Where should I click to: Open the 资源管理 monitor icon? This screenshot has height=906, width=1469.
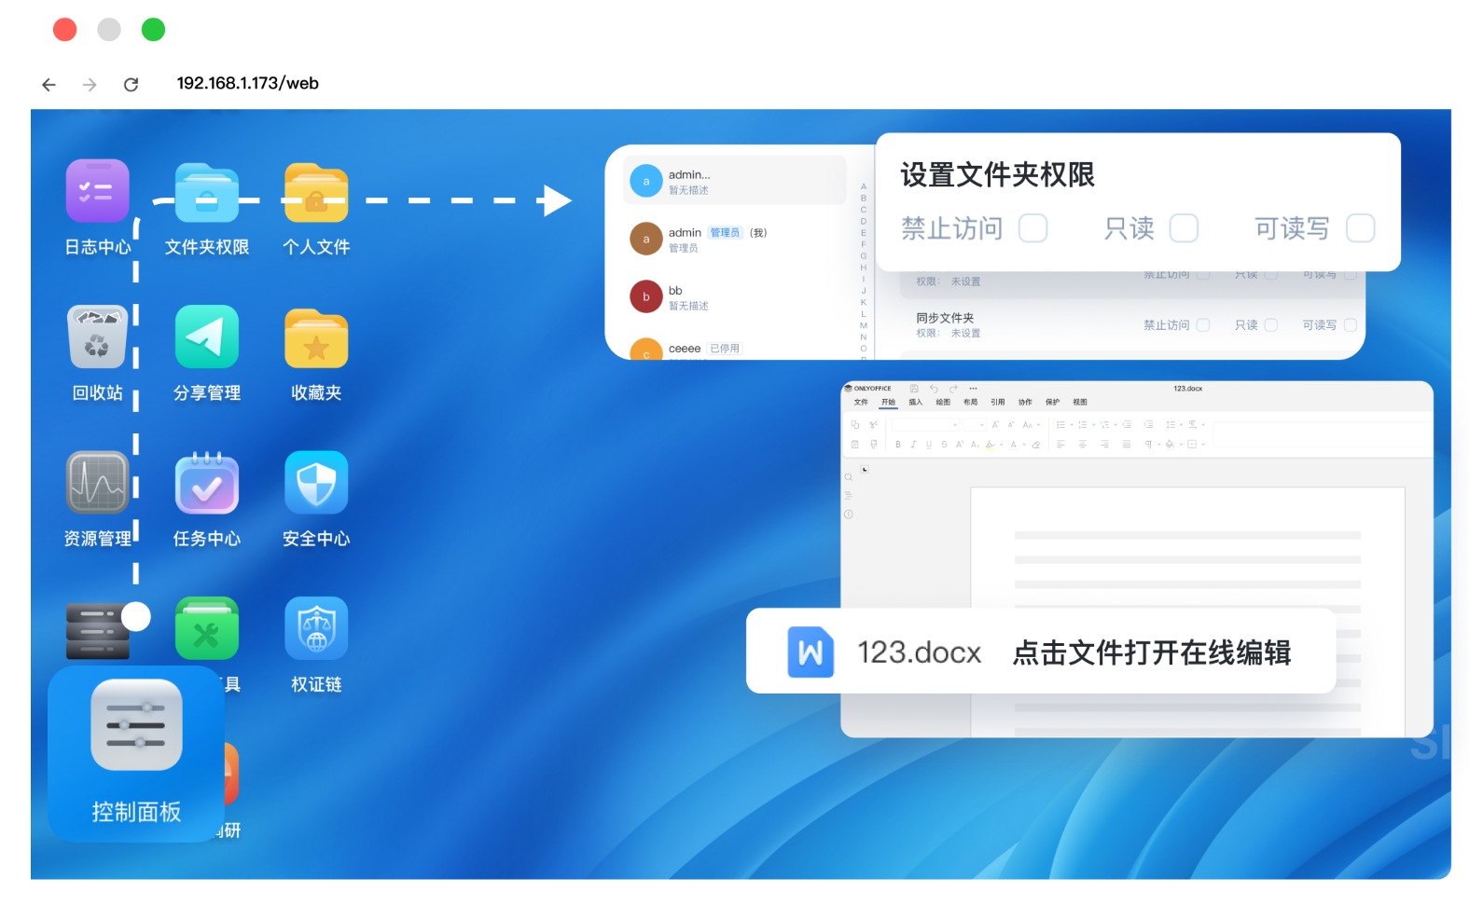(x=97, y=483)
